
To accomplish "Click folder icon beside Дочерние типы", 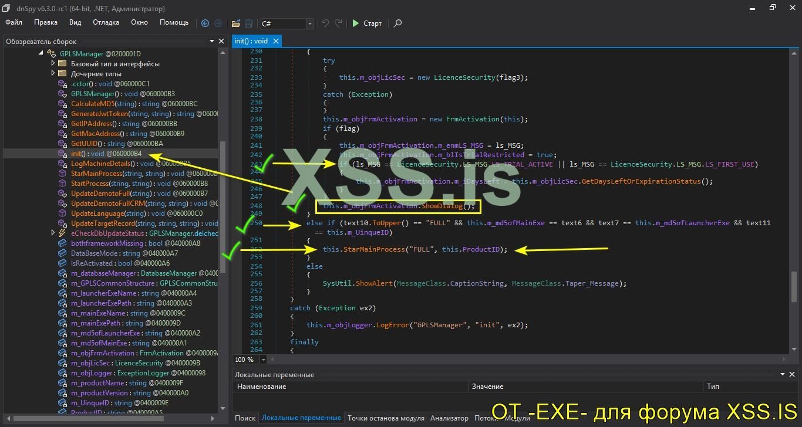I will [x=62, y=74].
